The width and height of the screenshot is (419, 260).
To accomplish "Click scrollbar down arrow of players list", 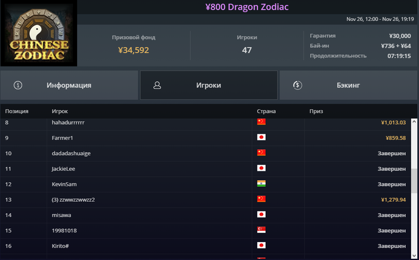I will pos(414,256).
